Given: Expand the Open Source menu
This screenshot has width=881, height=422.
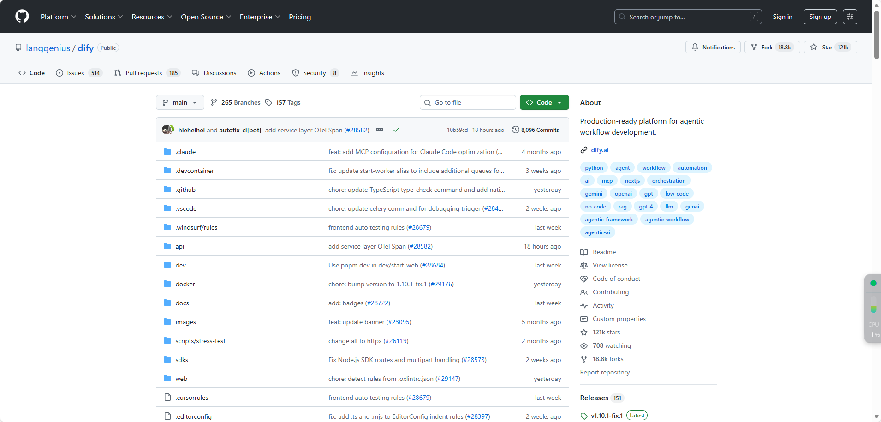Looking at the screenshot, I should [x=206, y=17].
